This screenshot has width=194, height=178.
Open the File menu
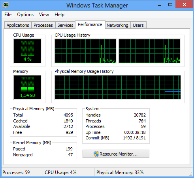(x=8, y=15)
